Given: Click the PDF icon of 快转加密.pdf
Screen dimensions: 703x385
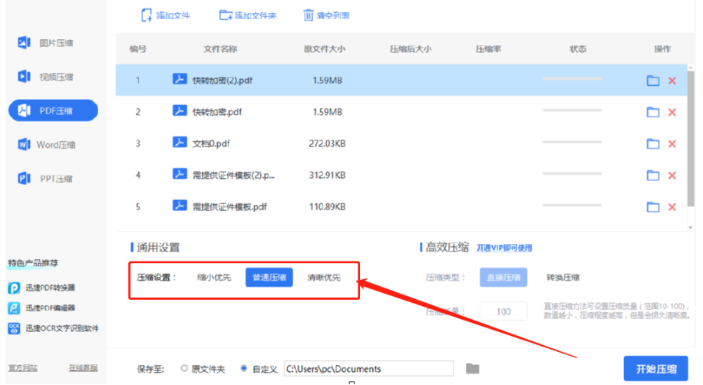Looking at the screenshot, I should pos(180,110).
